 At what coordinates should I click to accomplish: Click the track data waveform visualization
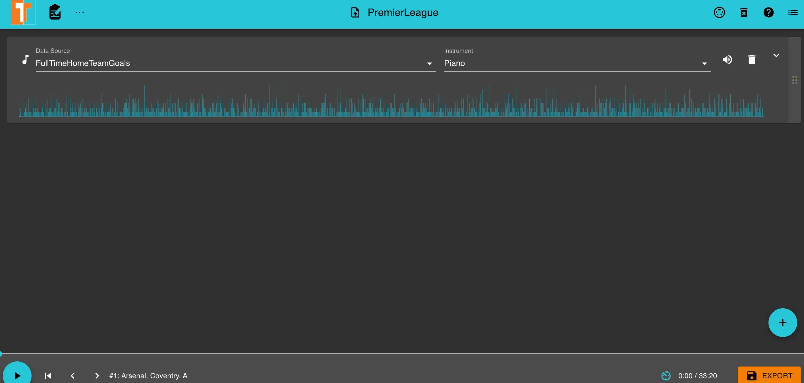click(x=391, y=96)
